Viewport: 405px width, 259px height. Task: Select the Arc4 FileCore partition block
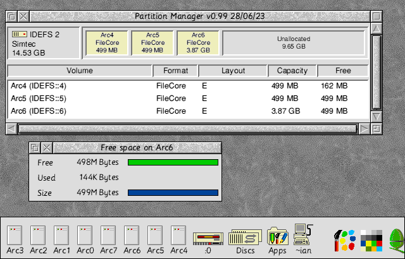click(x=107, y=43)
